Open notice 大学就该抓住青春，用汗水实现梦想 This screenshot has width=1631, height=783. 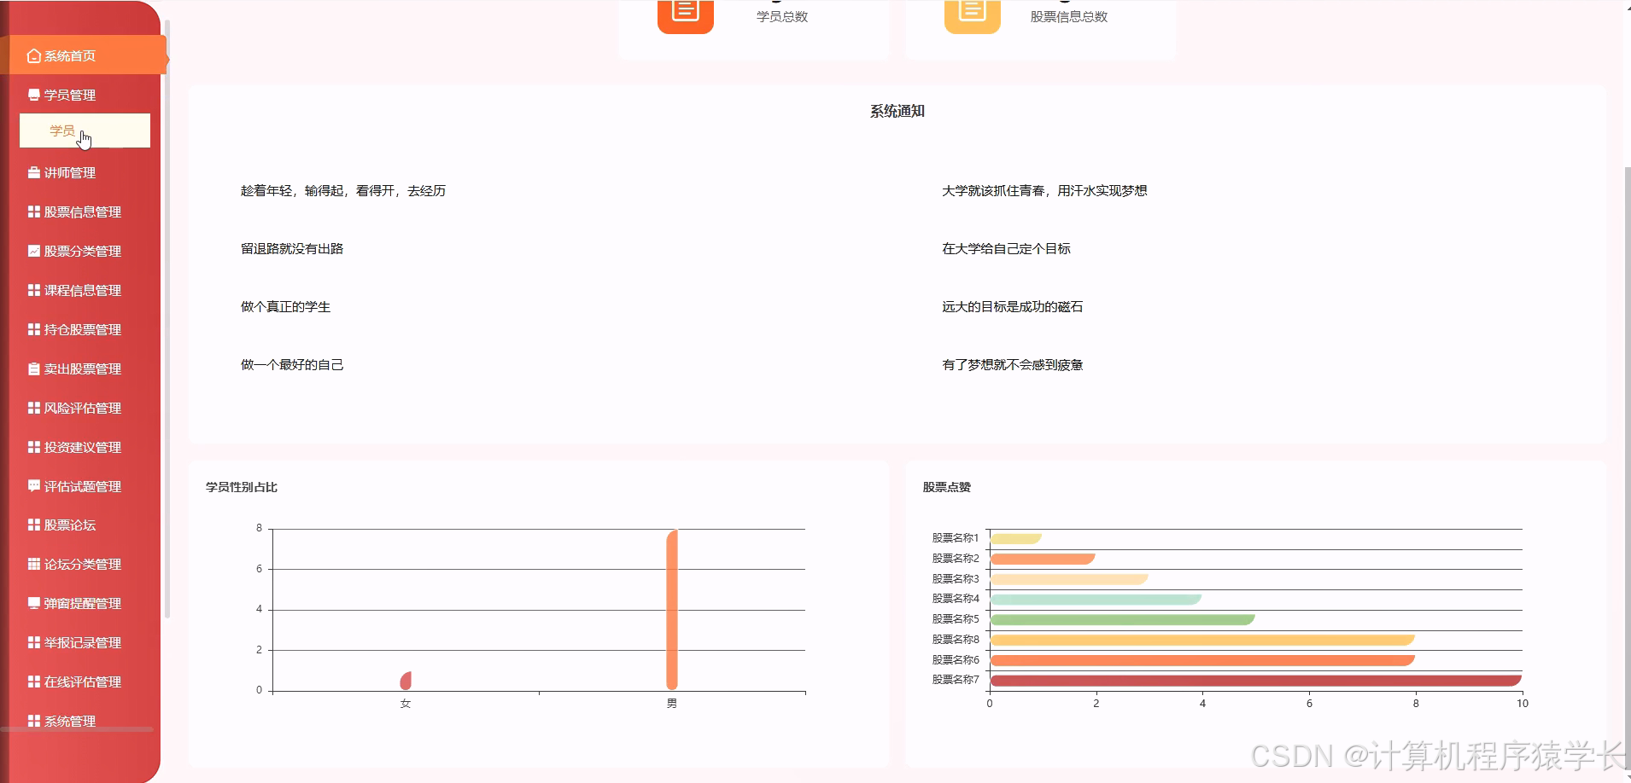[1044, 191]
